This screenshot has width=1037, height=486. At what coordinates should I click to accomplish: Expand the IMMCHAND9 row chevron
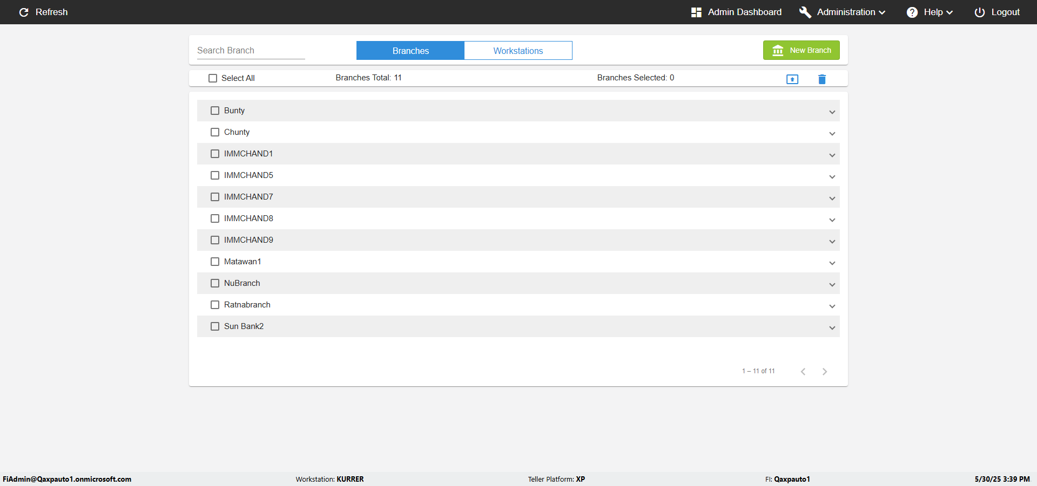[x=832, y=242]
